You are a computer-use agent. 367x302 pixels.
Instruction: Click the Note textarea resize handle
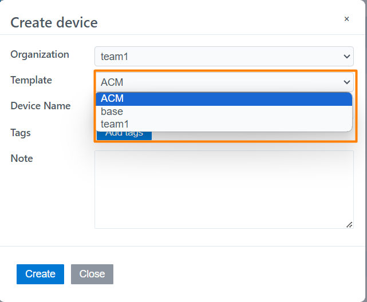pos(350,225)
